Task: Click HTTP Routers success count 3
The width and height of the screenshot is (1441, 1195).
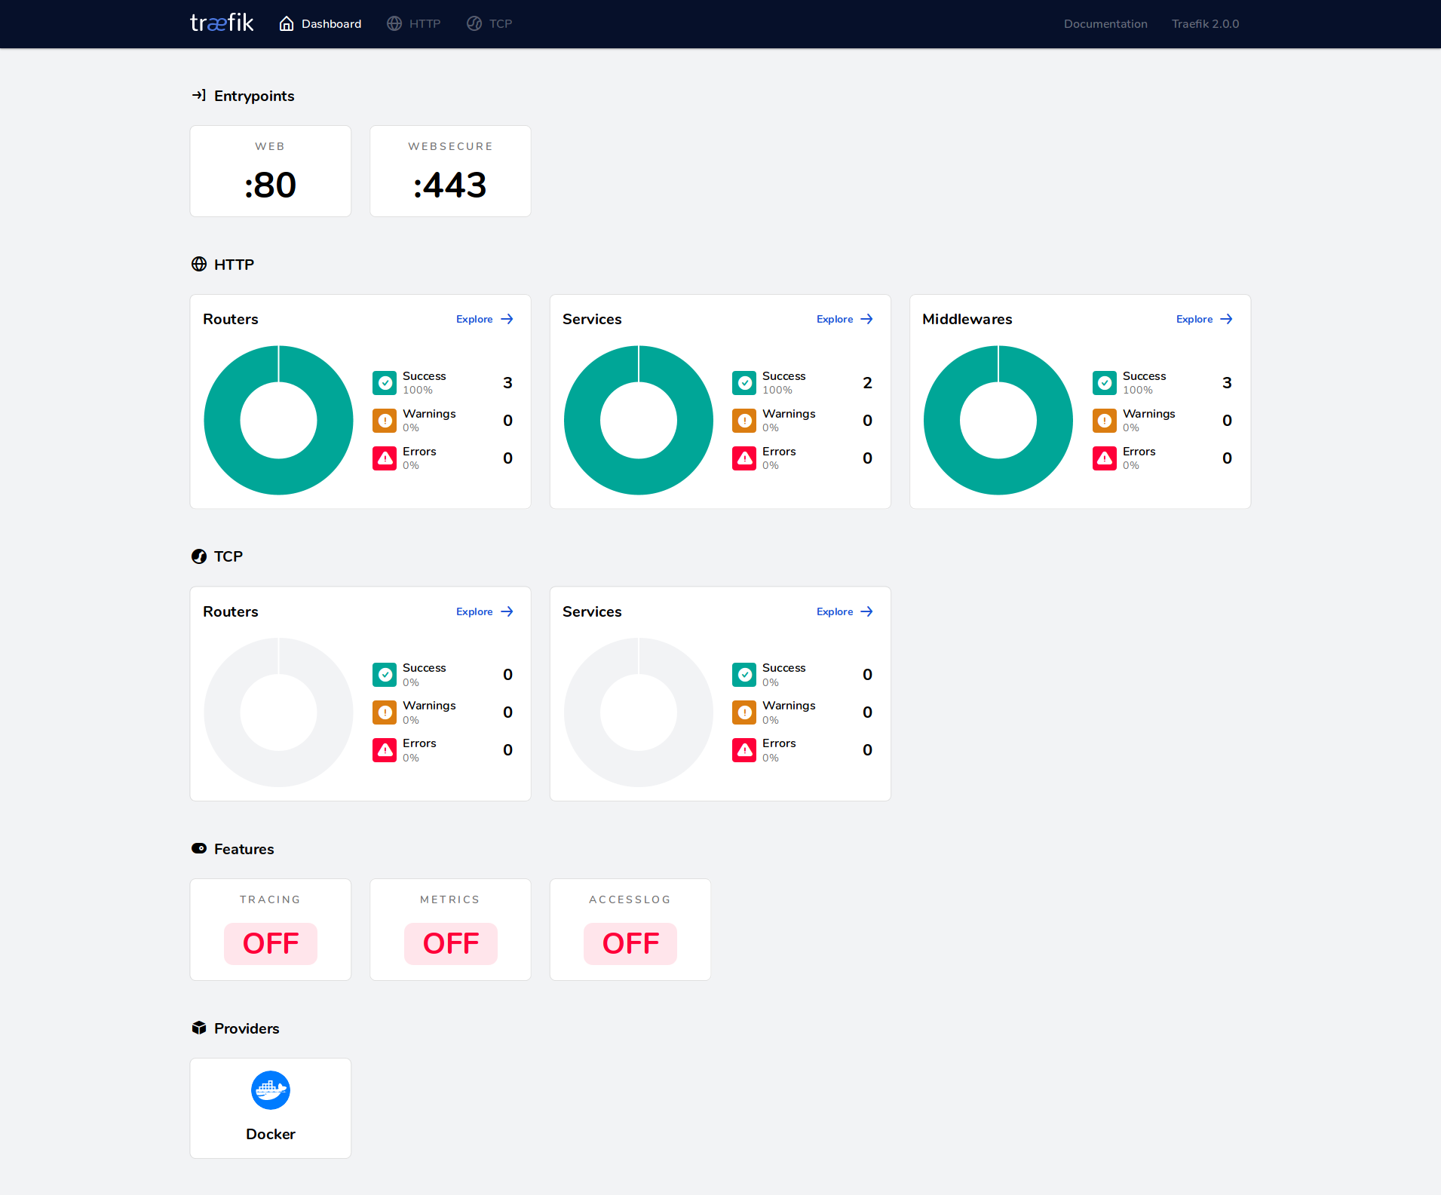Action: [507, 383]
